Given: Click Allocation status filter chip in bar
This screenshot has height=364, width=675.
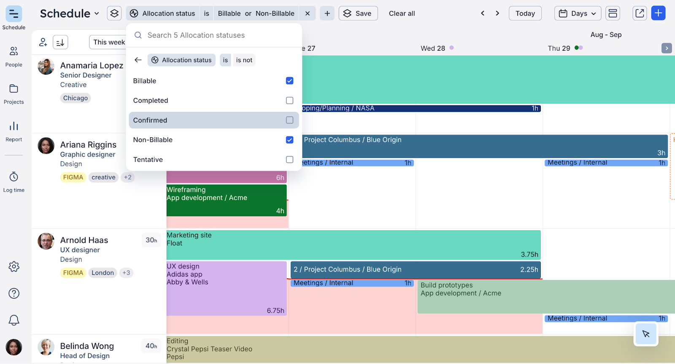Looking at the screenshot, I should [162, 14].
